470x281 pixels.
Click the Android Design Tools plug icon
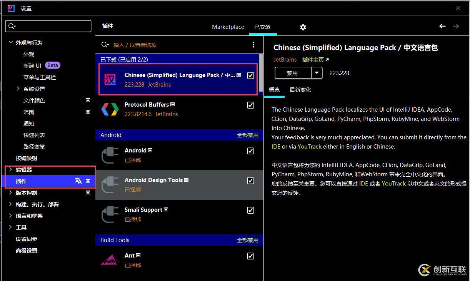tap(110, 185)
